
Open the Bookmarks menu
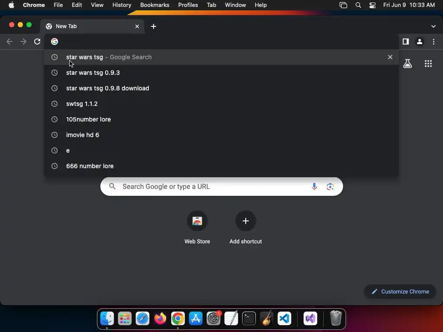coord(154,5)
